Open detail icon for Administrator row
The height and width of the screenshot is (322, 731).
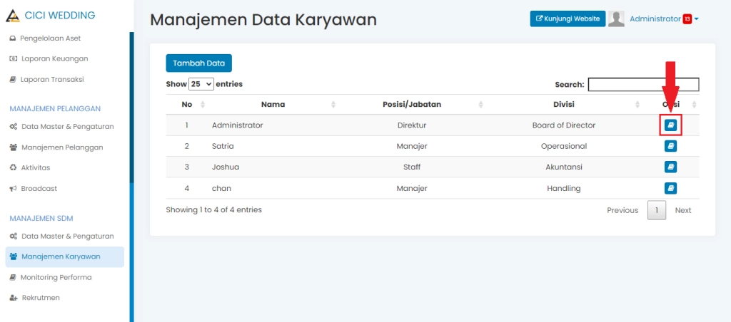pos(670,125)
